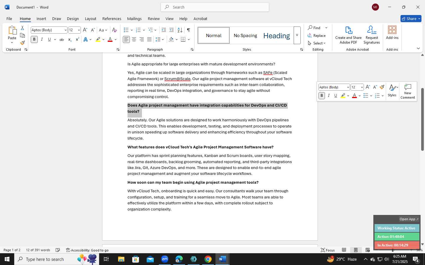Open Google Chrome from taskbar

click(x=208, y=259)
